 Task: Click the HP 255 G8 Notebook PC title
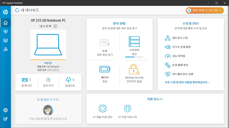tap(48, 21)
